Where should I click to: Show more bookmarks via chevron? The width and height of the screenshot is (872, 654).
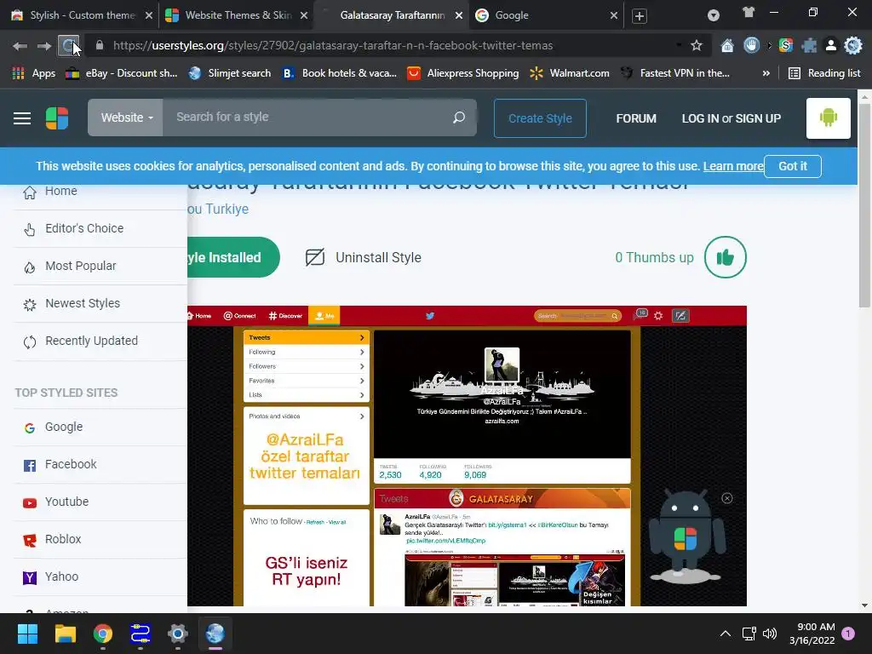(x=766, y=73)
